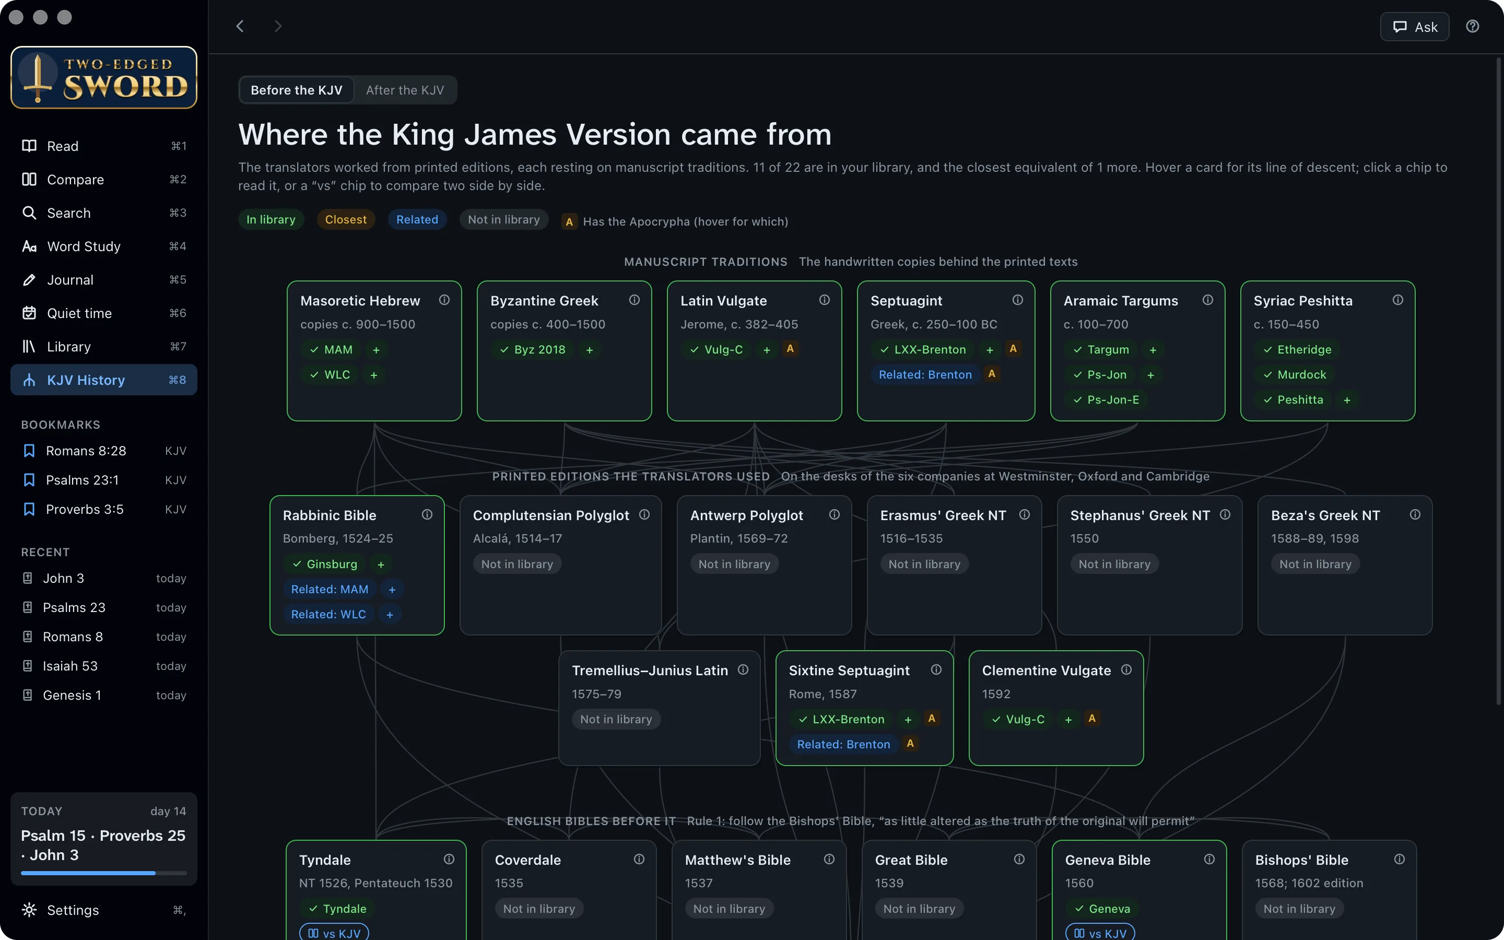Click plus beside Peshitta chip

click(x=1347, y=401)
